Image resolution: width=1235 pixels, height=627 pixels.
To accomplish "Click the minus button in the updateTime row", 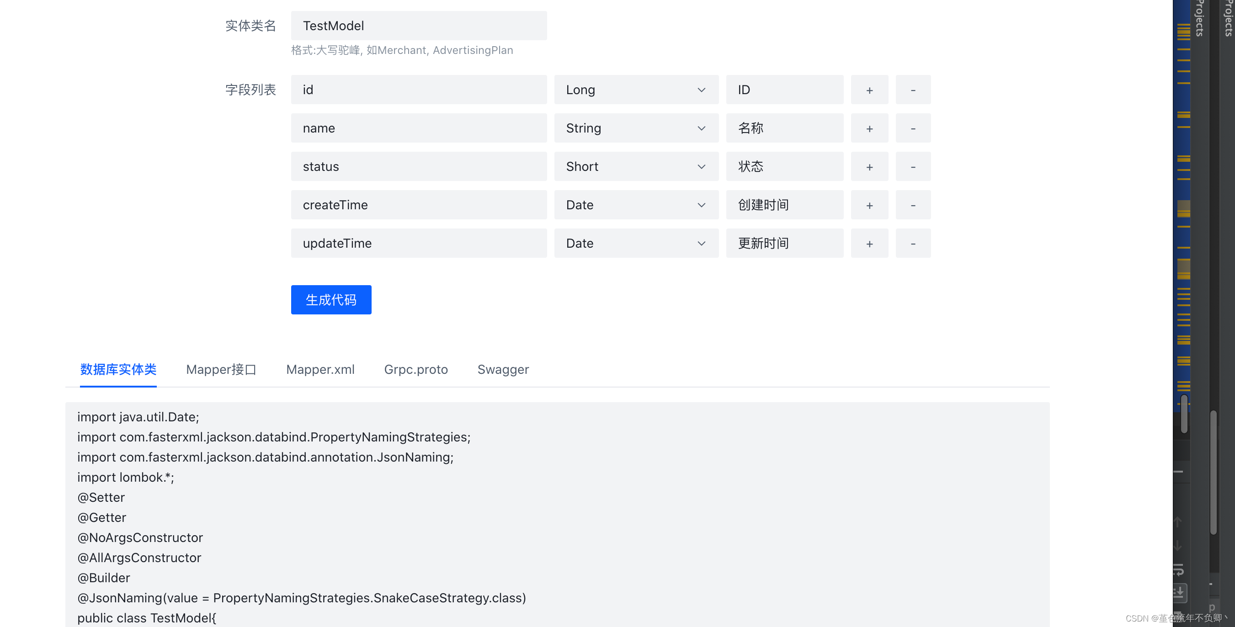I will point(913,243).
